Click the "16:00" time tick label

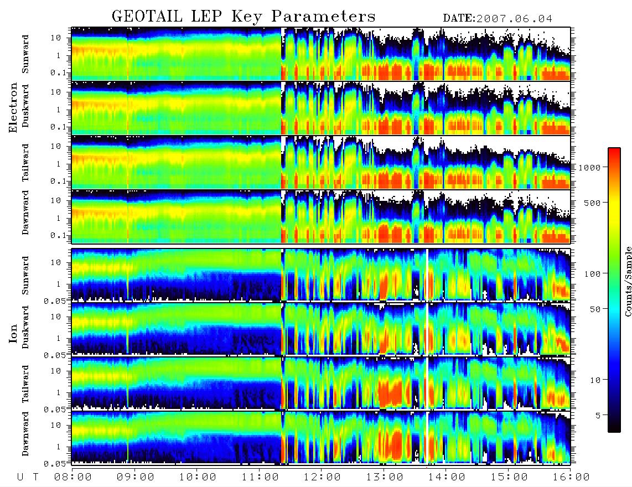point(571,477)
